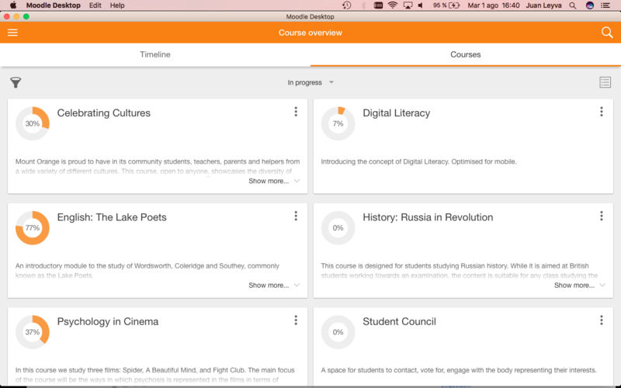Viewport: 621px width, 388px height.
Task: Open Psychology in Cinema course title
Action: (108, 321)
